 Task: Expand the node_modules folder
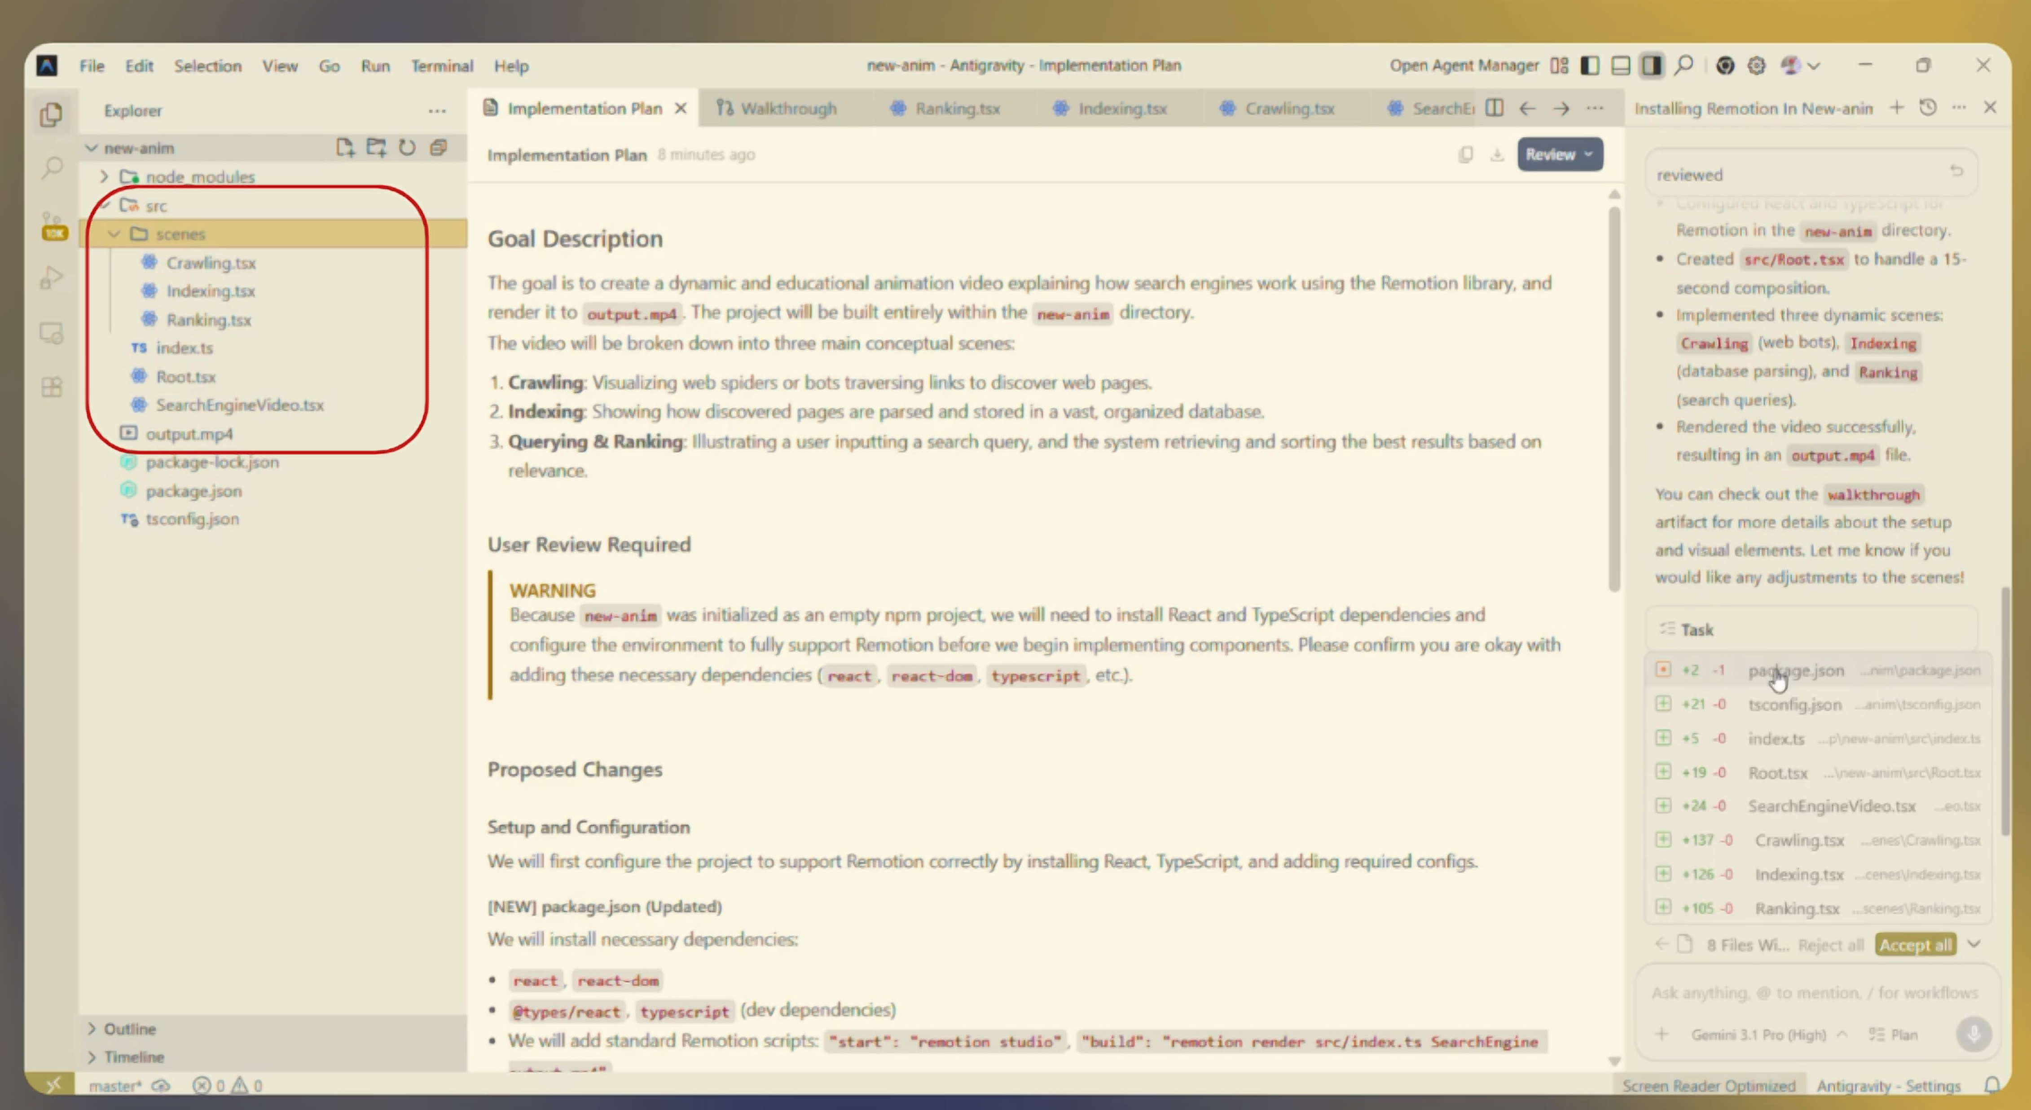104,176
